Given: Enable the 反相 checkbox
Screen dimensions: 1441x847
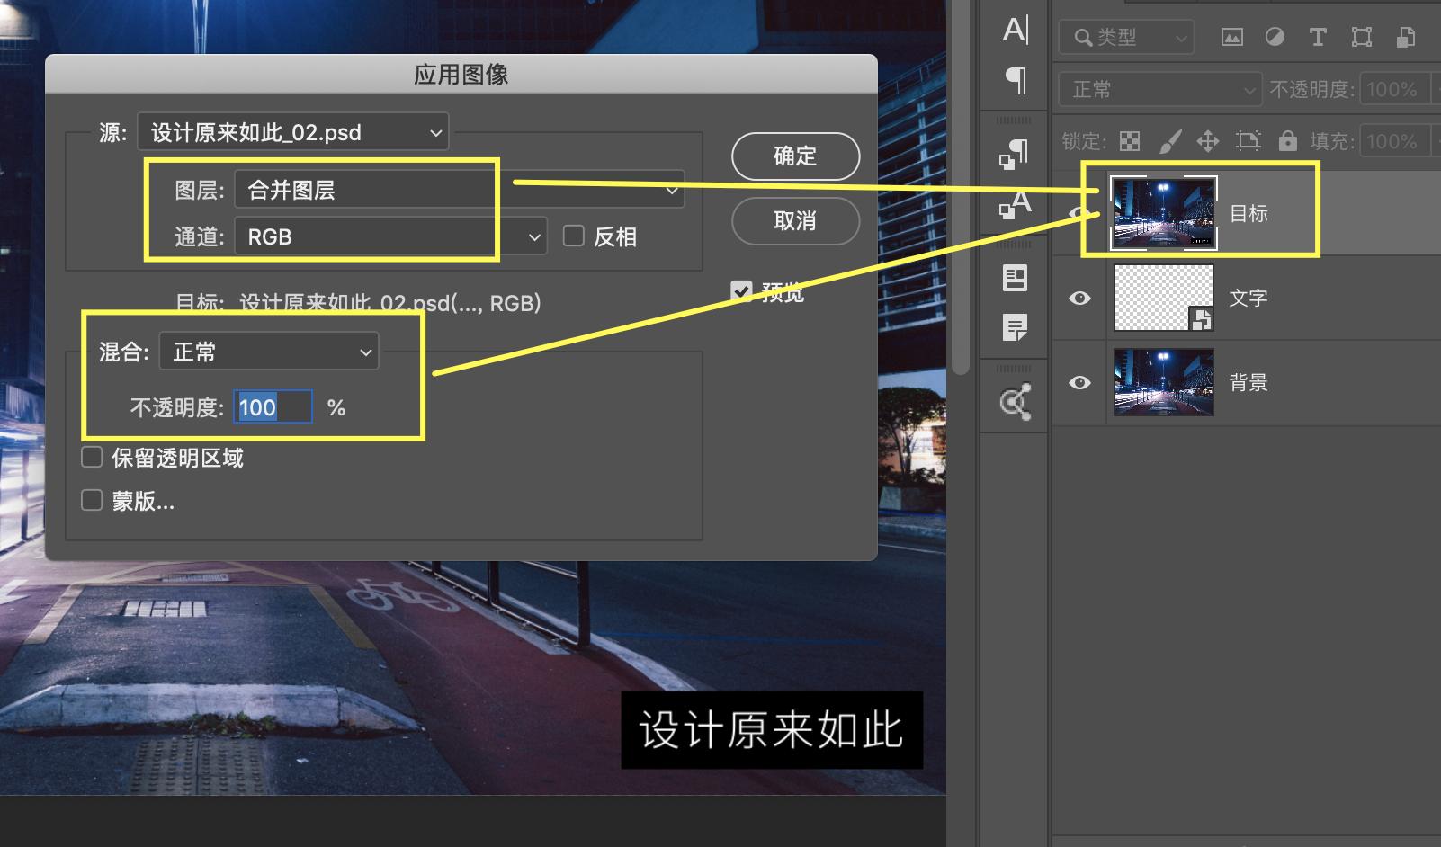Looking at the screenshot, I should point(574,236).
